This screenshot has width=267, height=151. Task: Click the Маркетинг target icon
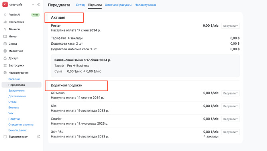(x=5, y=51)
